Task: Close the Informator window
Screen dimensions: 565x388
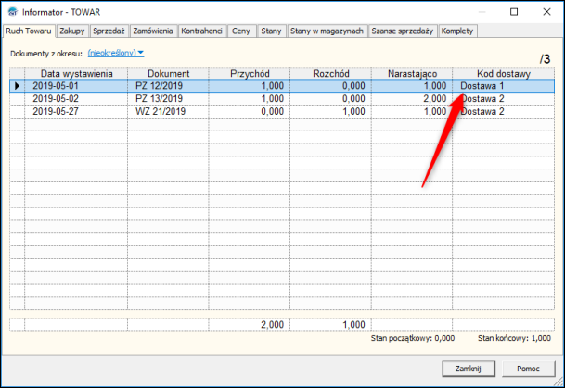Action: click(x=546, y=12)
